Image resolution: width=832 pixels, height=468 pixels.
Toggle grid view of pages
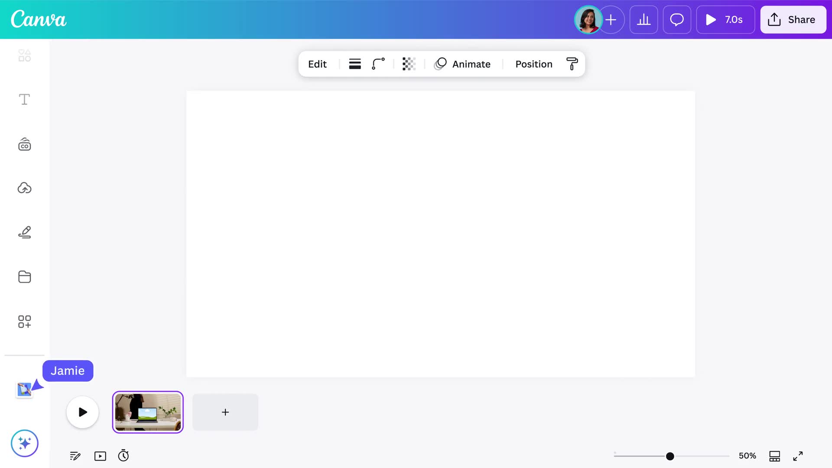coord(774,456)
